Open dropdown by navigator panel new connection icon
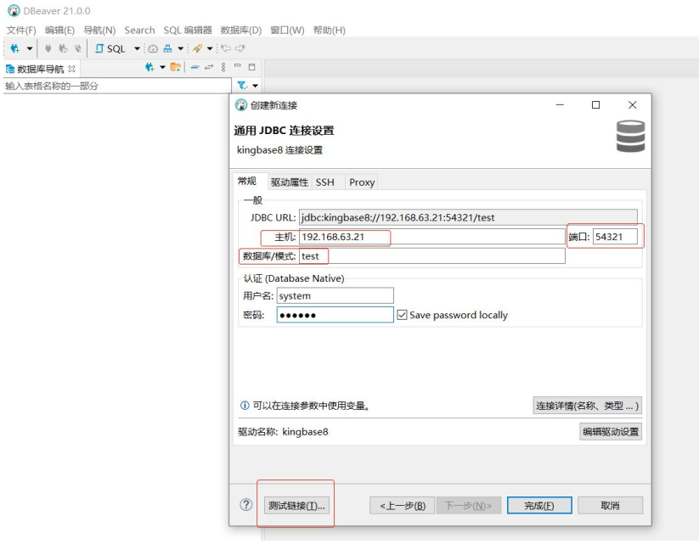 (x=163, y=67)
